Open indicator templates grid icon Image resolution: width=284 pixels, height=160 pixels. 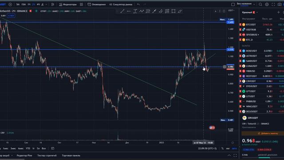pos(82,4)
